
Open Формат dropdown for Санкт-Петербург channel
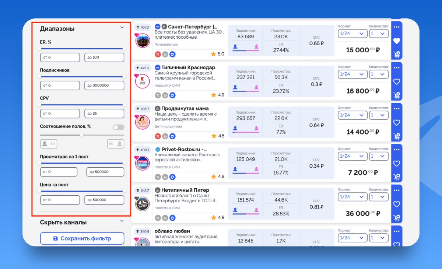point(352,34)
